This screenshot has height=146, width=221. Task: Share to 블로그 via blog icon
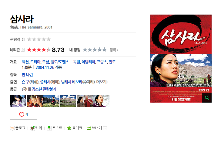point(12,128)
